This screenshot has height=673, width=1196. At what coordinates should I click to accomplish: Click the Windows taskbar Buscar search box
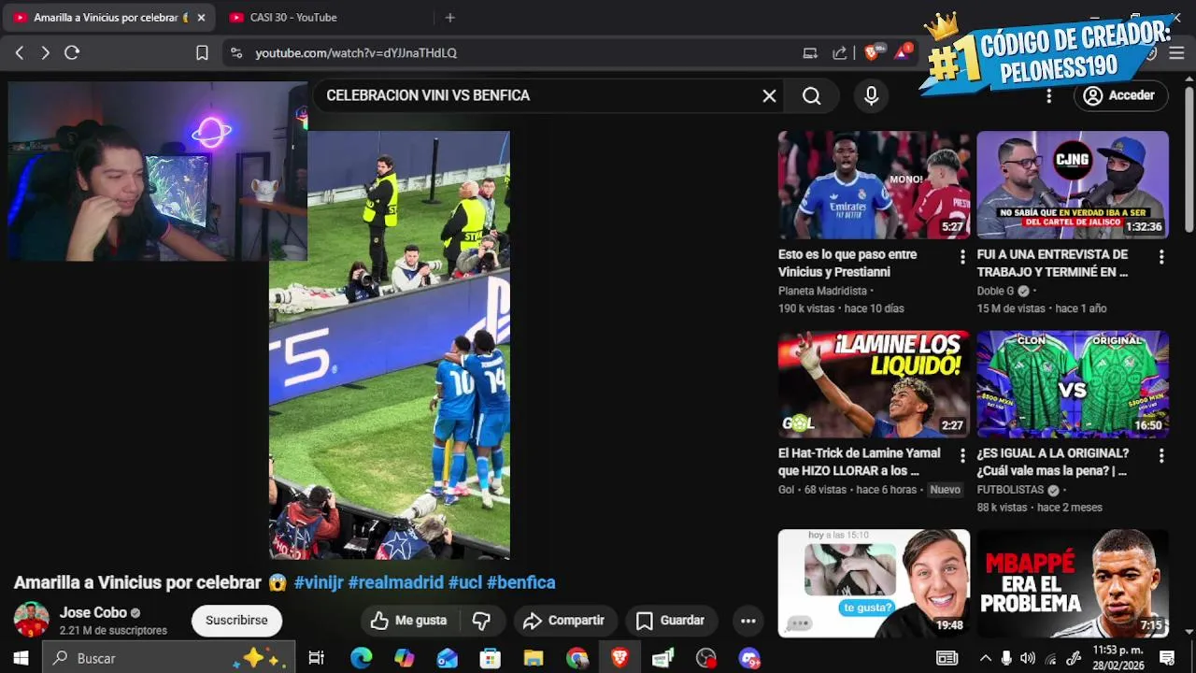[x=168, y=658]
